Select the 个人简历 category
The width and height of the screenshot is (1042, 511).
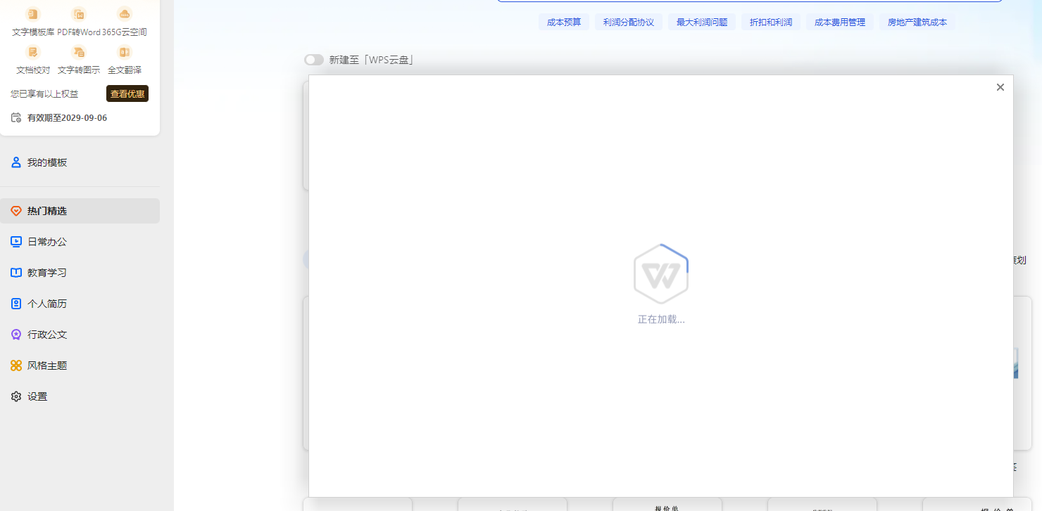coord(15,303)
